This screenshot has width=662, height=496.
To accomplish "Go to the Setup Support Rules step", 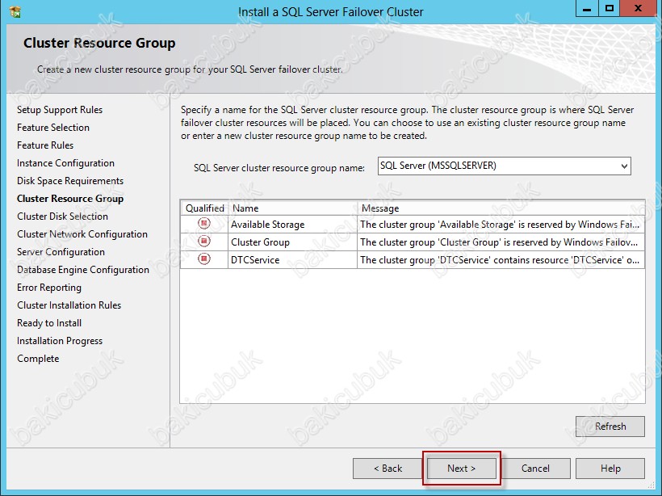I will [60, 110].
